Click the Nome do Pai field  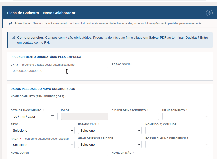click(59, 157)
